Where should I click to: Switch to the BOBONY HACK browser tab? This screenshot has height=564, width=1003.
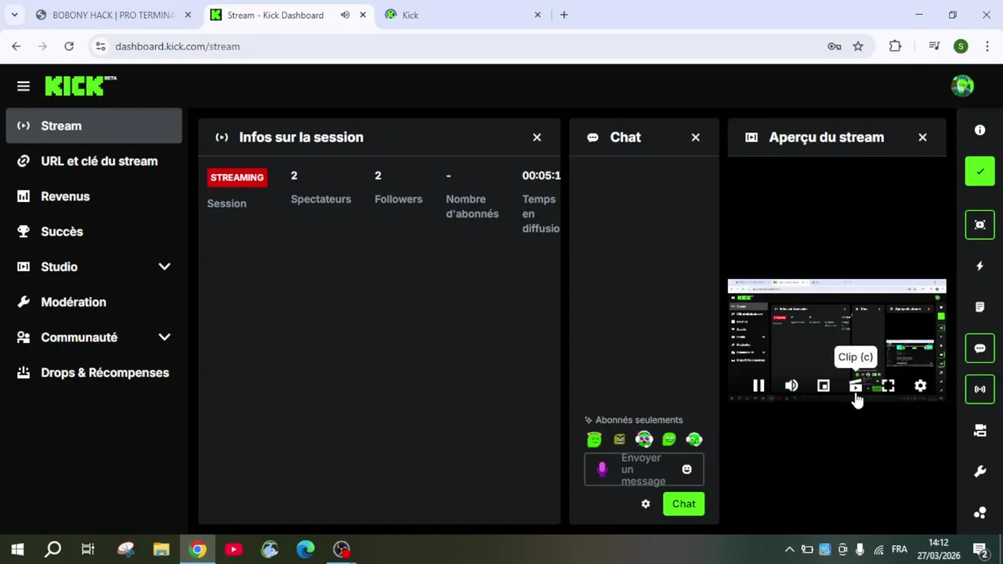pyautogui.click(x=114, y=15)
